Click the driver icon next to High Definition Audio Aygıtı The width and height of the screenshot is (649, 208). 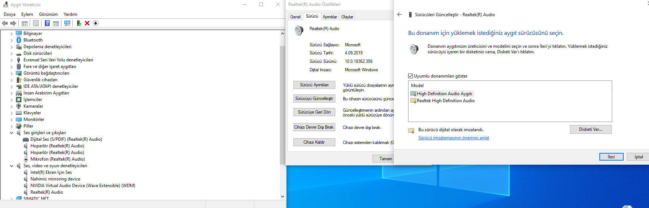413,94
